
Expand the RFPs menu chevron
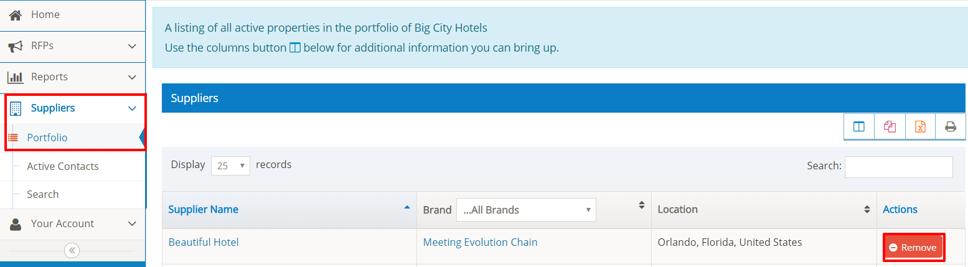pyautogui.click(x=132, y=46)
